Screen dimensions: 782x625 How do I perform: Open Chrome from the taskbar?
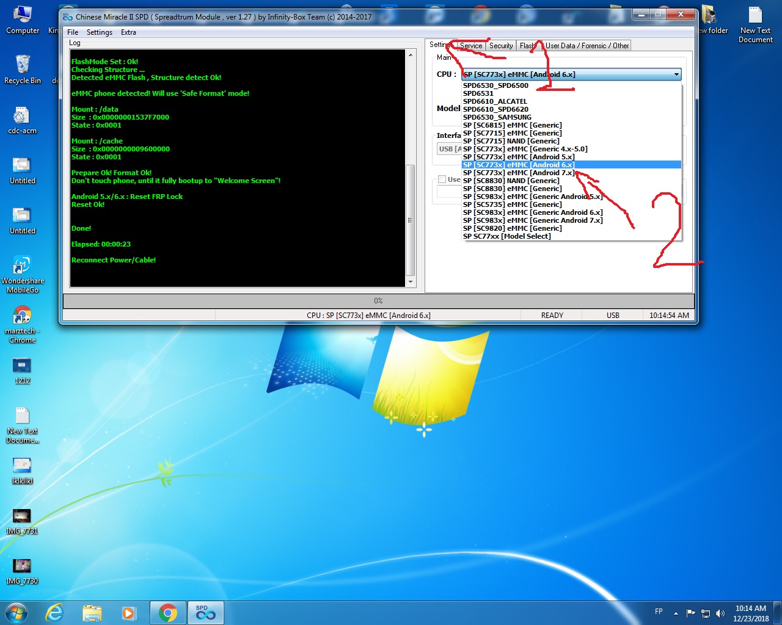(168, 613)
